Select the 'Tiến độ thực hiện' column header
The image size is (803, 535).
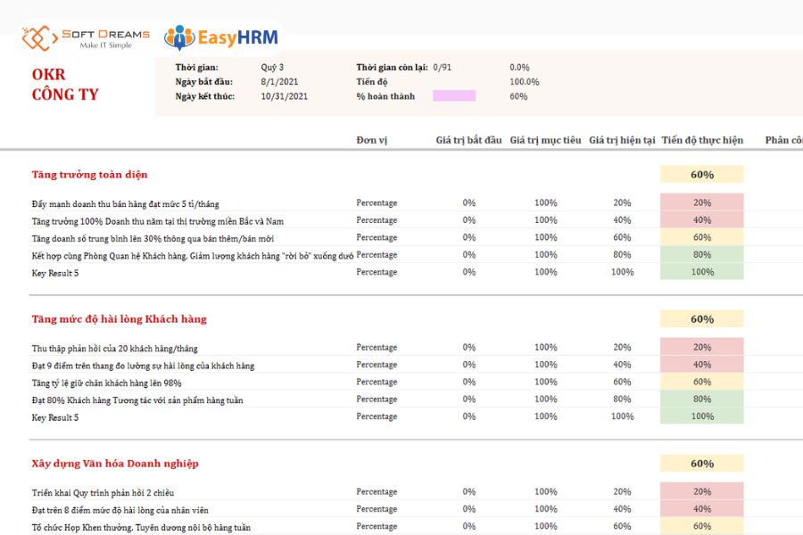click(x=702, y=140)
